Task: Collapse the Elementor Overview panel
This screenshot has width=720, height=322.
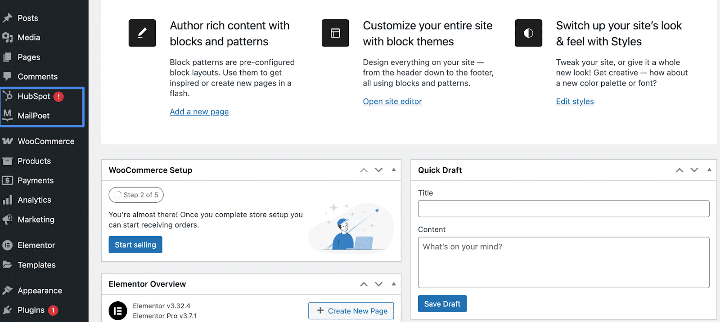Action: tap(394, 284)
